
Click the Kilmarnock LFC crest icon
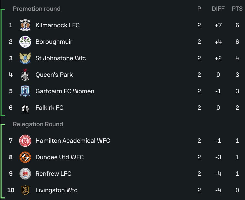[x=25, y=25]
